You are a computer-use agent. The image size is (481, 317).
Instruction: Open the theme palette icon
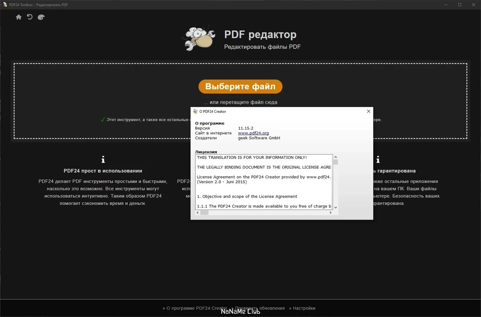click(x=41, y=17)
